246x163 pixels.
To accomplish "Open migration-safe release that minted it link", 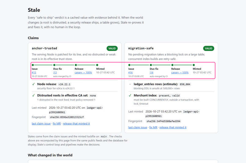I will point(173,127).
